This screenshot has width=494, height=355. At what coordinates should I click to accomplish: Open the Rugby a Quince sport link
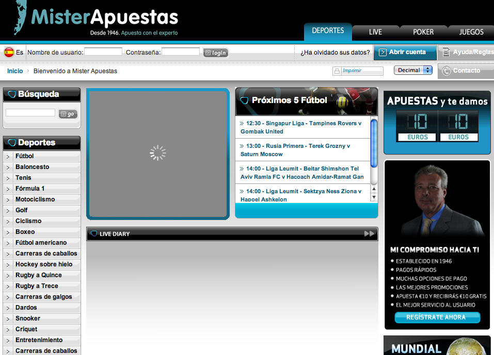pyautogui.click(x=38, y=275)
